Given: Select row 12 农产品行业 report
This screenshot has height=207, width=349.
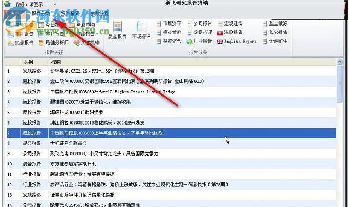Looking at the screenshot, I should (171, 185).
